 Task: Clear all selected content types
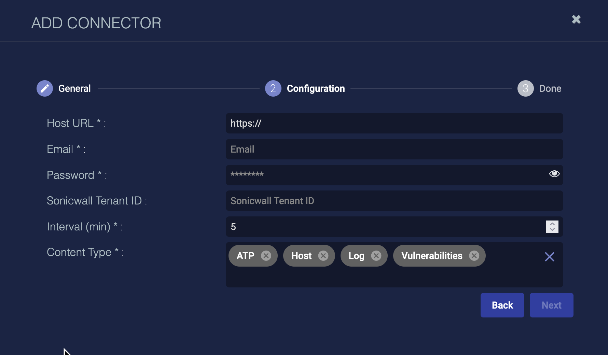549,257
